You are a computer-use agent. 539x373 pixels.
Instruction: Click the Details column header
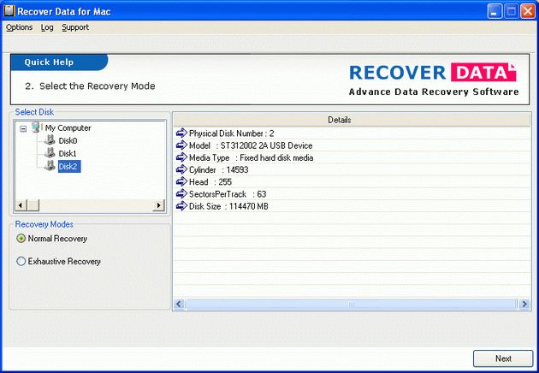coord(352,120)
